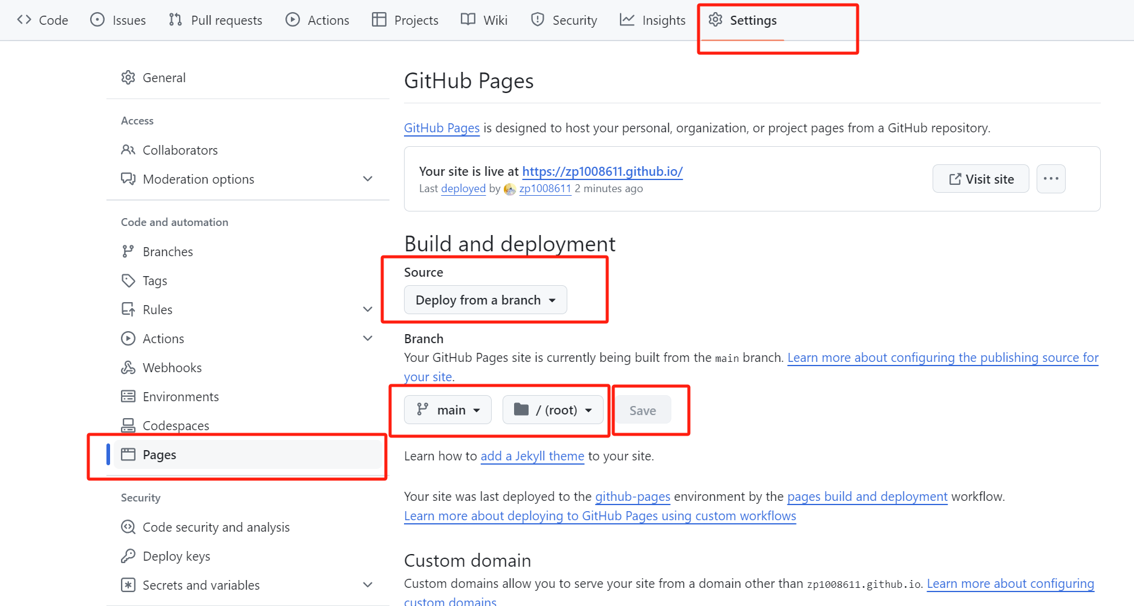Click the Moderation options comment icon
1134x606 pixels.
click(x=128, y=179)
